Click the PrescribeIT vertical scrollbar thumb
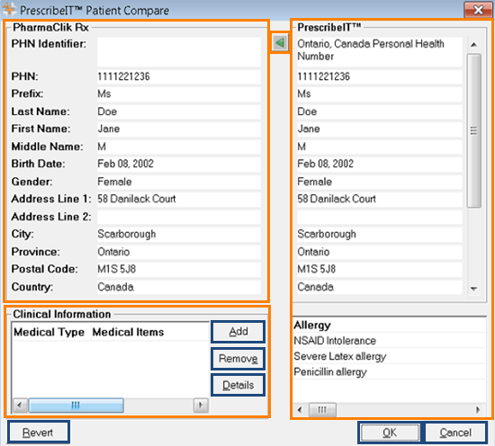Screen dimensions: 495x446 (x=473, y=130)
